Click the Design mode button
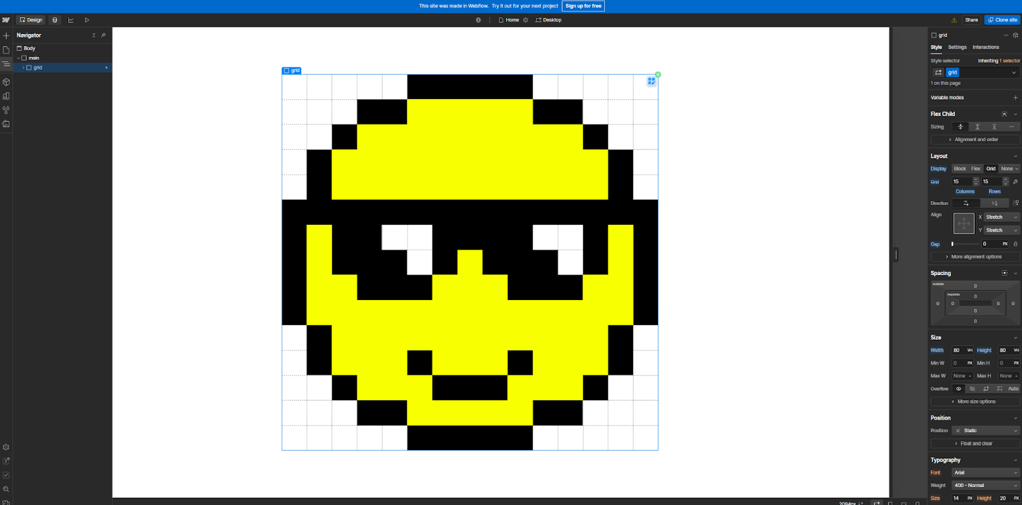The height and width of the screenshot is (505, 1022). 31,20
